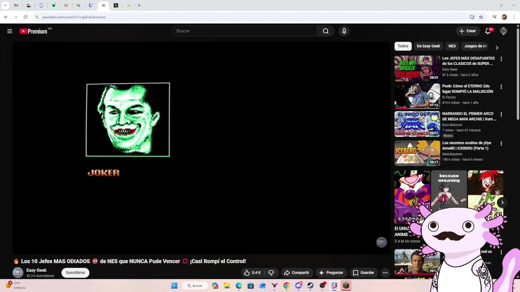Open the Easy Geek channel name link
The image size is (520, 292).
pyautogui.click(x=37, y=270)
